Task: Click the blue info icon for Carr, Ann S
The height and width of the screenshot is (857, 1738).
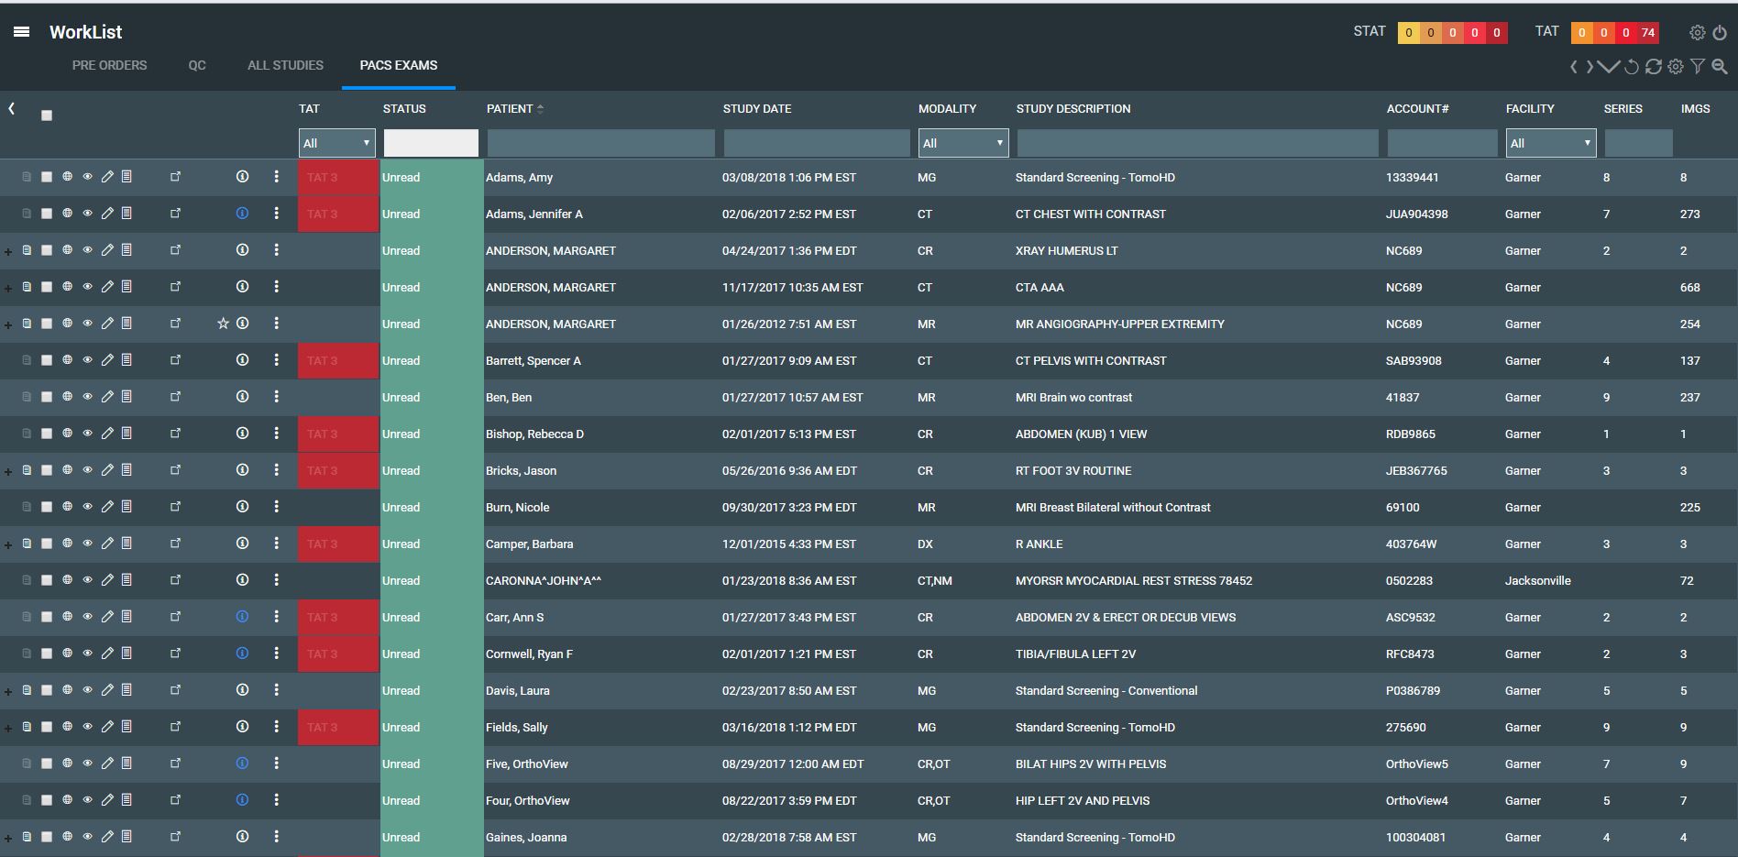Action: (242, 617)
